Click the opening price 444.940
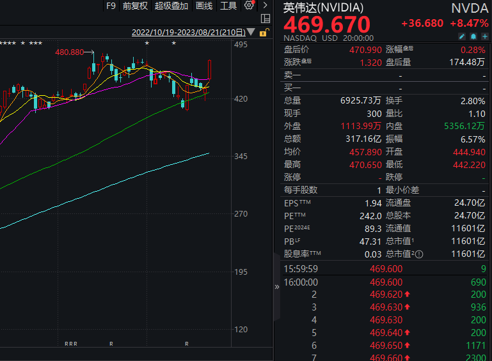492x361 pixels. tap(469, 152)
